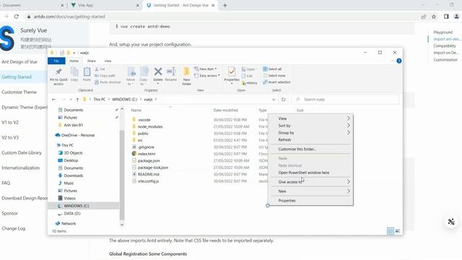Open Change Log sidebar link
This screenshot has width=462, height=260.
click(x=13, y=228)
